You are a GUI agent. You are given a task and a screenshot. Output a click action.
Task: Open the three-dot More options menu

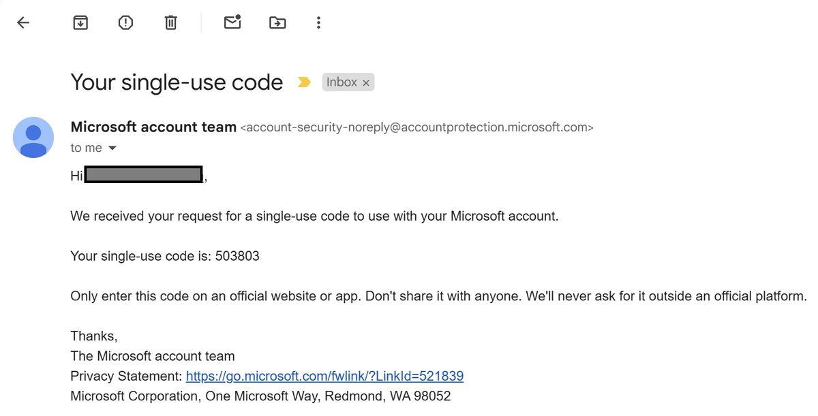pos(318,22)
